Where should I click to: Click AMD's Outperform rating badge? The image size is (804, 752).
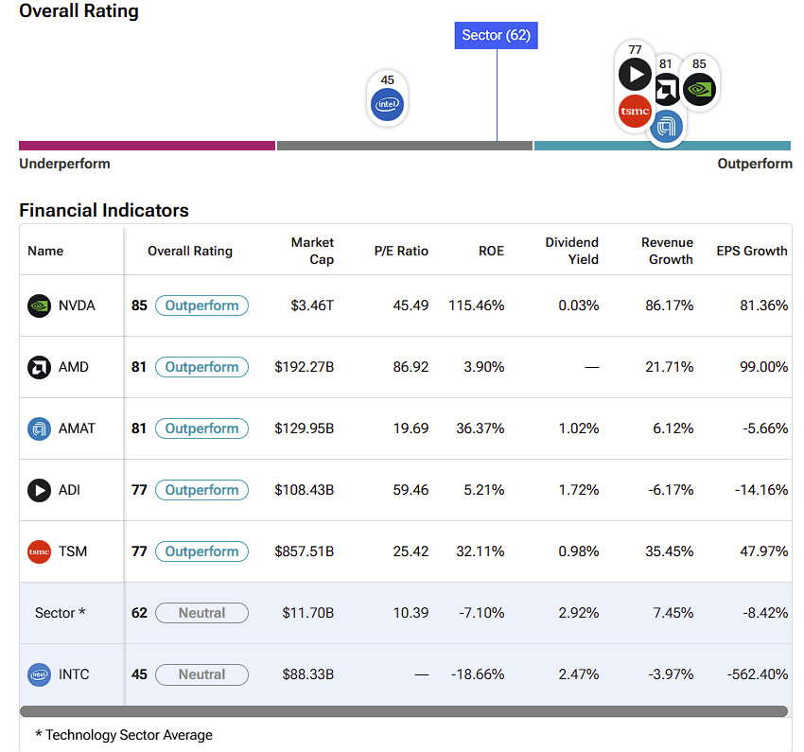(x=202, y=367)
